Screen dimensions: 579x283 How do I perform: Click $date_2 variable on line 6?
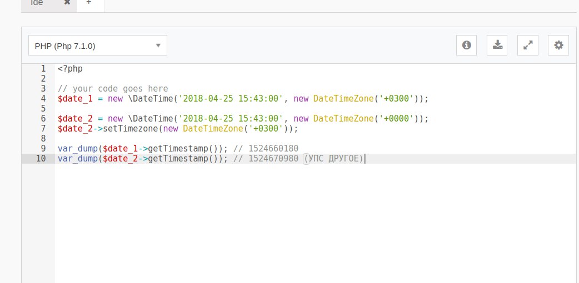75,118
